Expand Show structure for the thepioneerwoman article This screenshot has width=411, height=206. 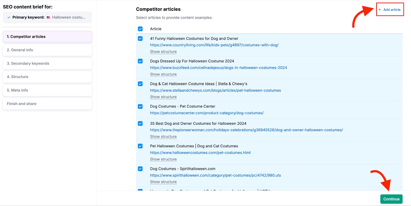point(163,137)
